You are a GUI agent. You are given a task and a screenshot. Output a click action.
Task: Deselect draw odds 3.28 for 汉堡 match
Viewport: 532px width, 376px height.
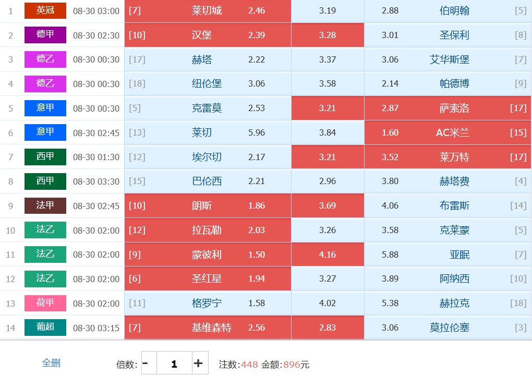[328, 35]
